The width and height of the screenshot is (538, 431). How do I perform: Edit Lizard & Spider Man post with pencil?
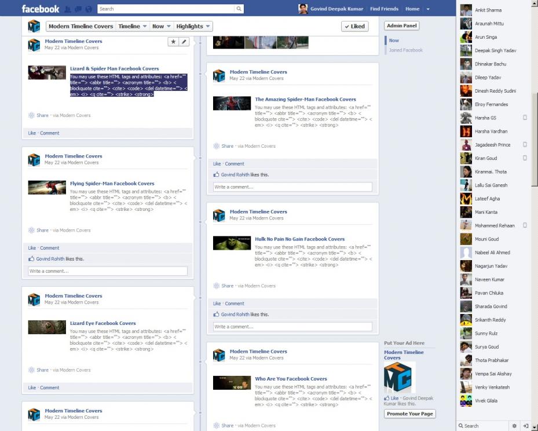click(184, 42)
